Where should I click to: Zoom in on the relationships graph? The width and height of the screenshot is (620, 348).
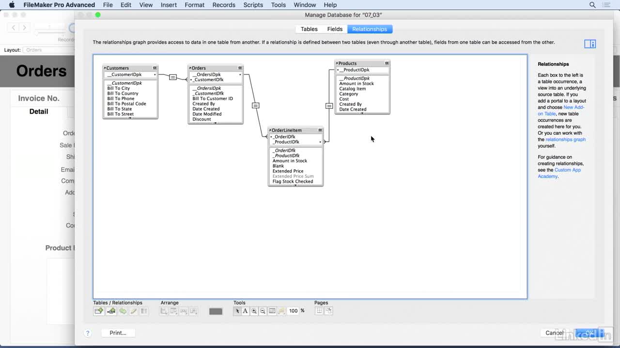tap(254, 311)
